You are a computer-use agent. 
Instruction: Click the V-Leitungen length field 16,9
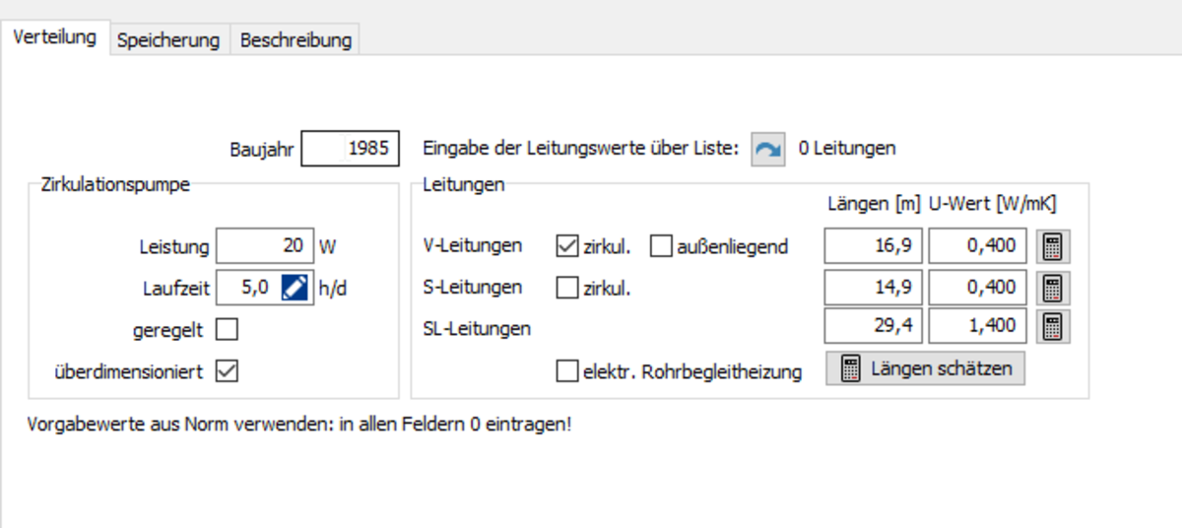[x=873, y=246]
